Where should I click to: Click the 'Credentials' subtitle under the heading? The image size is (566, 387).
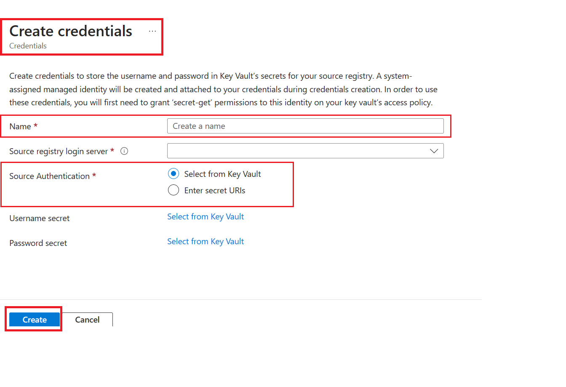28,46
